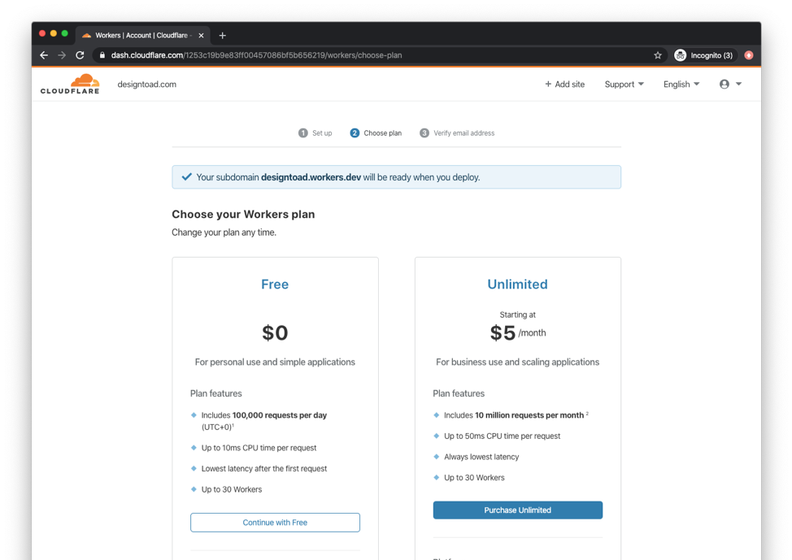Open the user account dropdown
Screen dimensions: 792x560
coord(730,85)
